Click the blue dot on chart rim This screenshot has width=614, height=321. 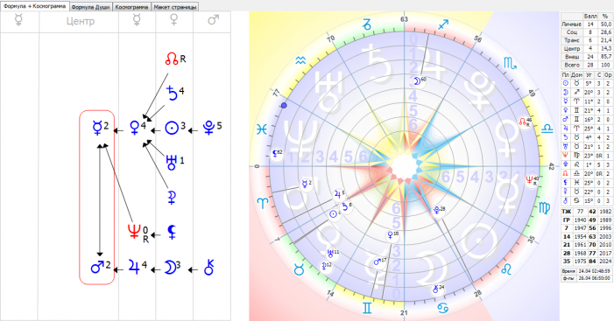[285, 106]
